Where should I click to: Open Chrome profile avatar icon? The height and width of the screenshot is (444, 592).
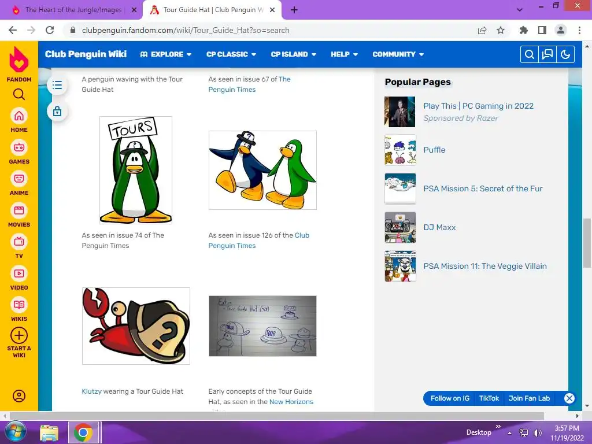(x=561, y=30)
